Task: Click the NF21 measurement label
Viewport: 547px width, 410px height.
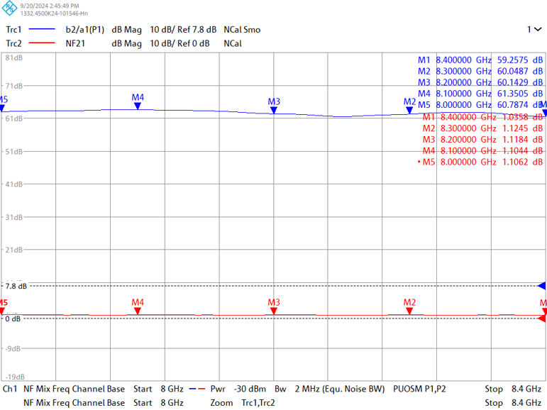Action: tap(75, 43)
